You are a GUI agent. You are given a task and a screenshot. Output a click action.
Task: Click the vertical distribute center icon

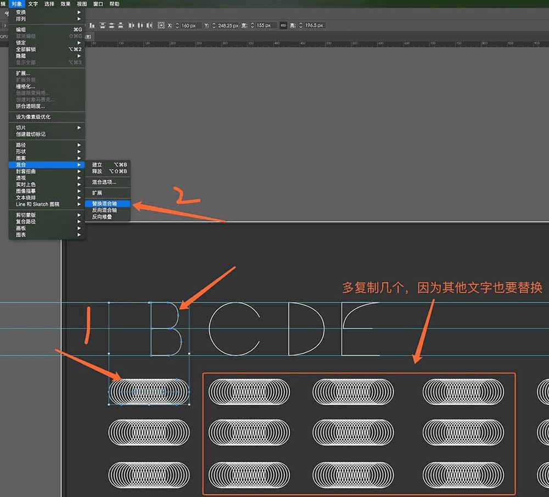tap(111, 25)
